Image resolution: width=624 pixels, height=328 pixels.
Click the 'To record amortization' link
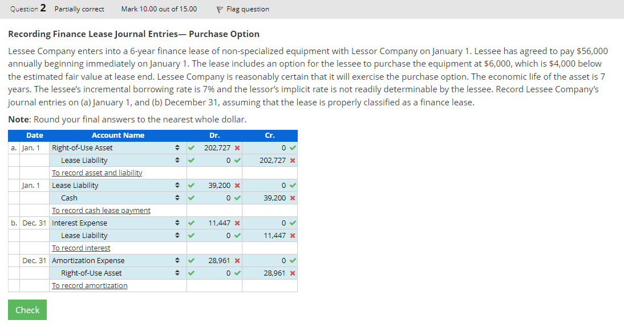[89, 285]
